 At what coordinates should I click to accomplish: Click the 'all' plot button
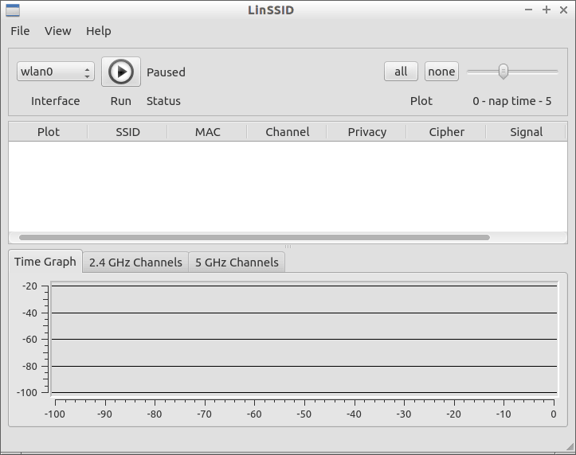pos(401,72)
